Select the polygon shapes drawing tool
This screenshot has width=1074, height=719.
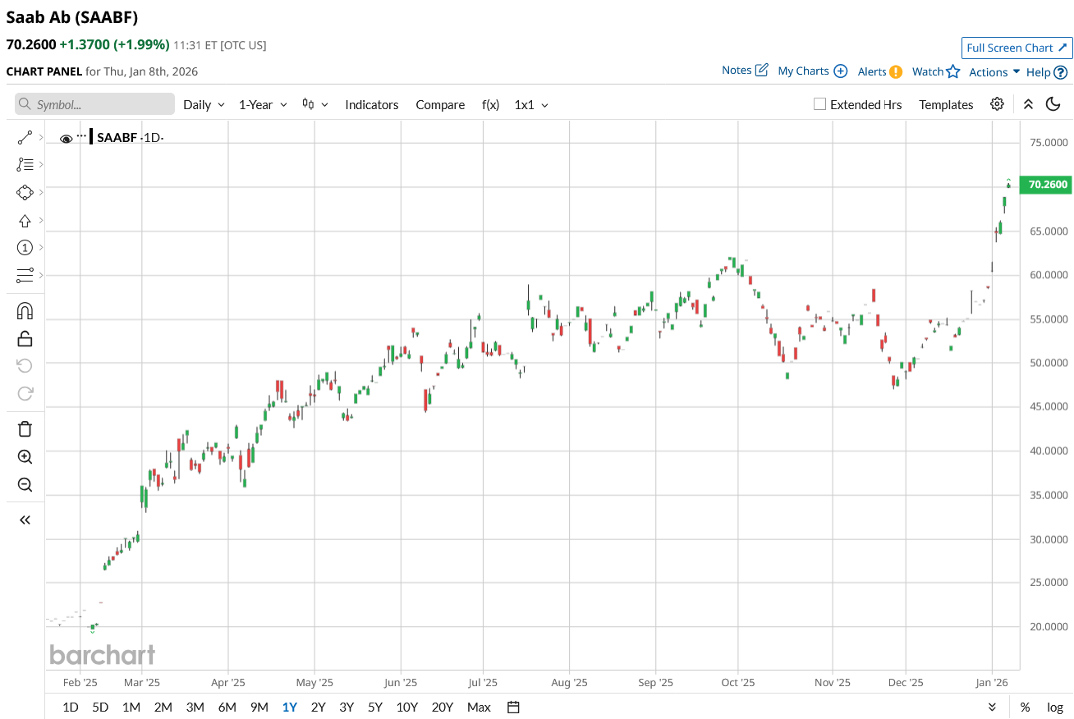[25, 193]
